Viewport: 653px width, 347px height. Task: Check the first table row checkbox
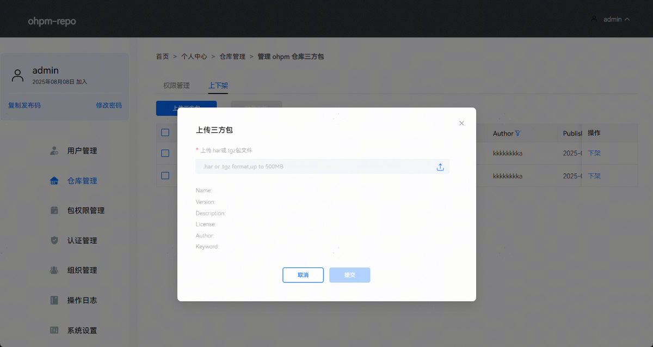(165, 153)
